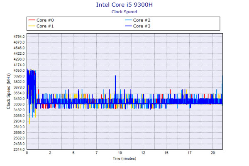Click the 2934.0 y-axis value

click(x=19, y=121)
